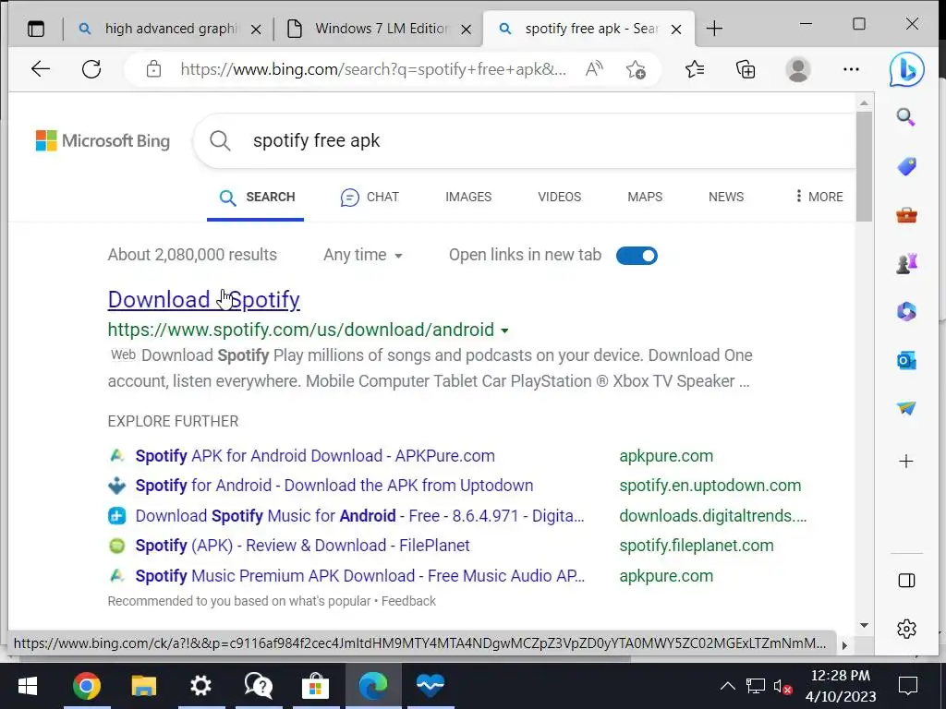Image resolution: width=946 pixels, height=709 pixels.
Task: Open the tab actions menu icon
Action: tap(36, 29)
